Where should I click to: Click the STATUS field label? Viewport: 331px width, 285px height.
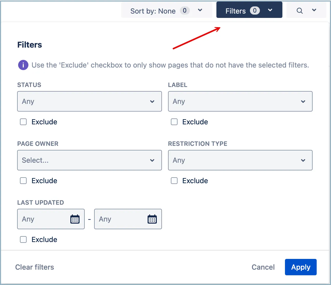tap(29, 85)
